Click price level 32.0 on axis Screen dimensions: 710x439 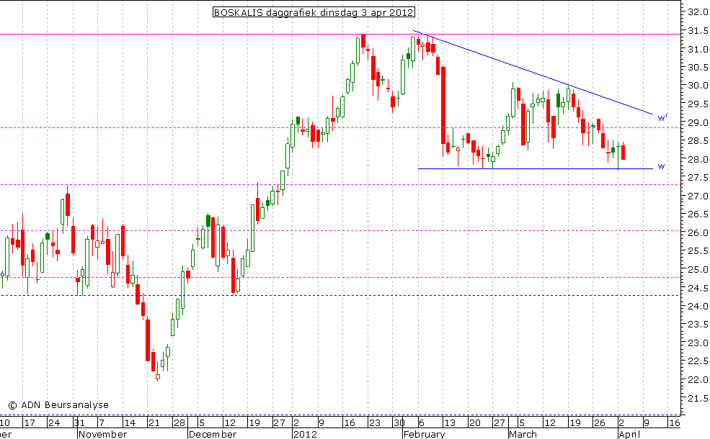[698, 12]
